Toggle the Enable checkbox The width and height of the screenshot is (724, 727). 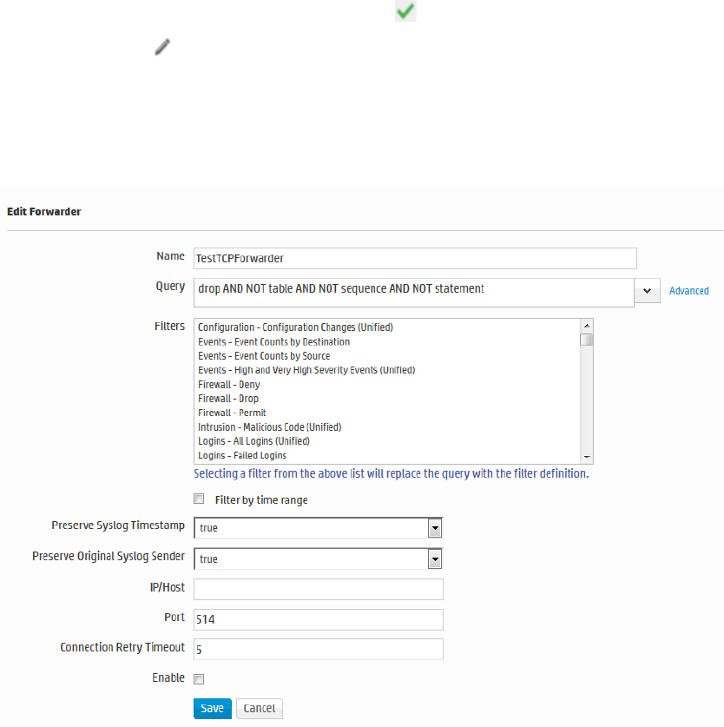199,678
